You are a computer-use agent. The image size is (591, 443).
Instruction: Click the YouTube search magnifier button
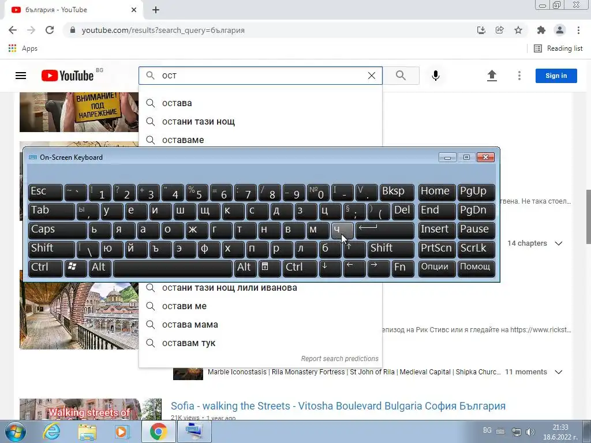click(x=401, y=76)
